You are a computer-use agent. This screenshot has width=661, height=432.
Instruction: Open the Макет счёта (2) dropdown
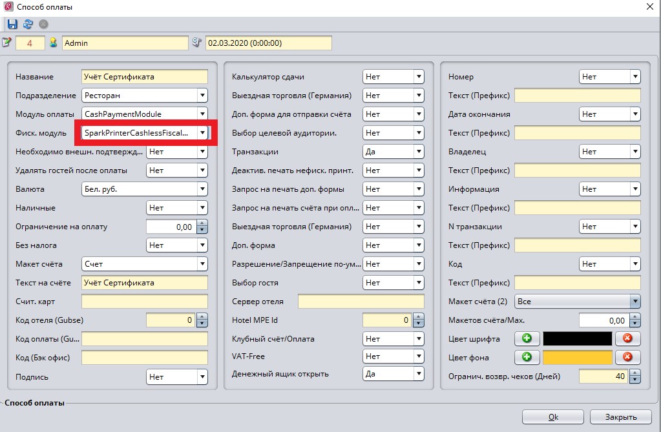635,302
